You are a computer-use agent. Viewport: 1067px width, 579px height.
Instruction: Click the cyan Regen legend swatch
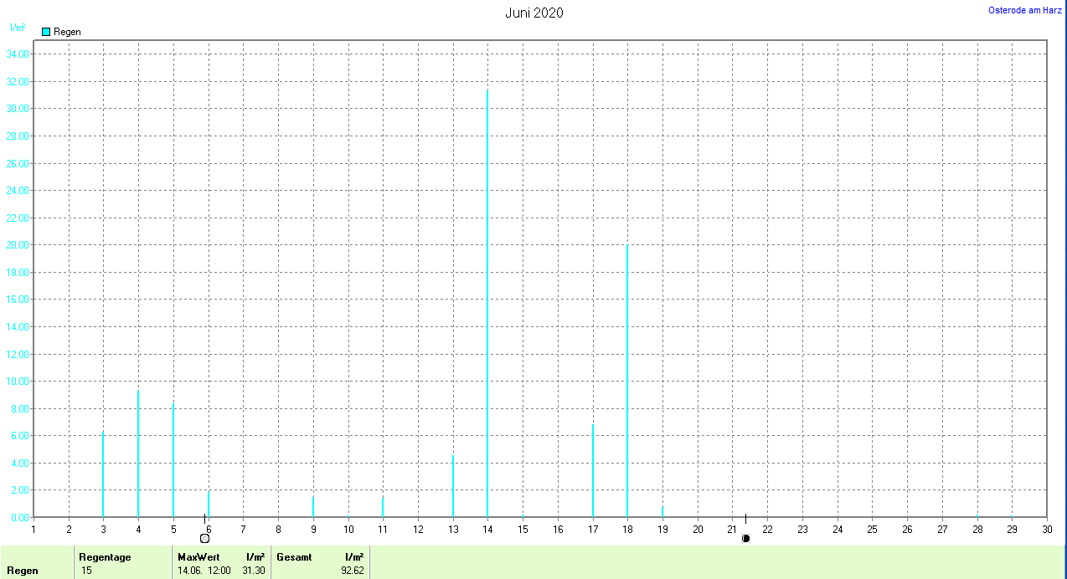[x=46, y=32]
